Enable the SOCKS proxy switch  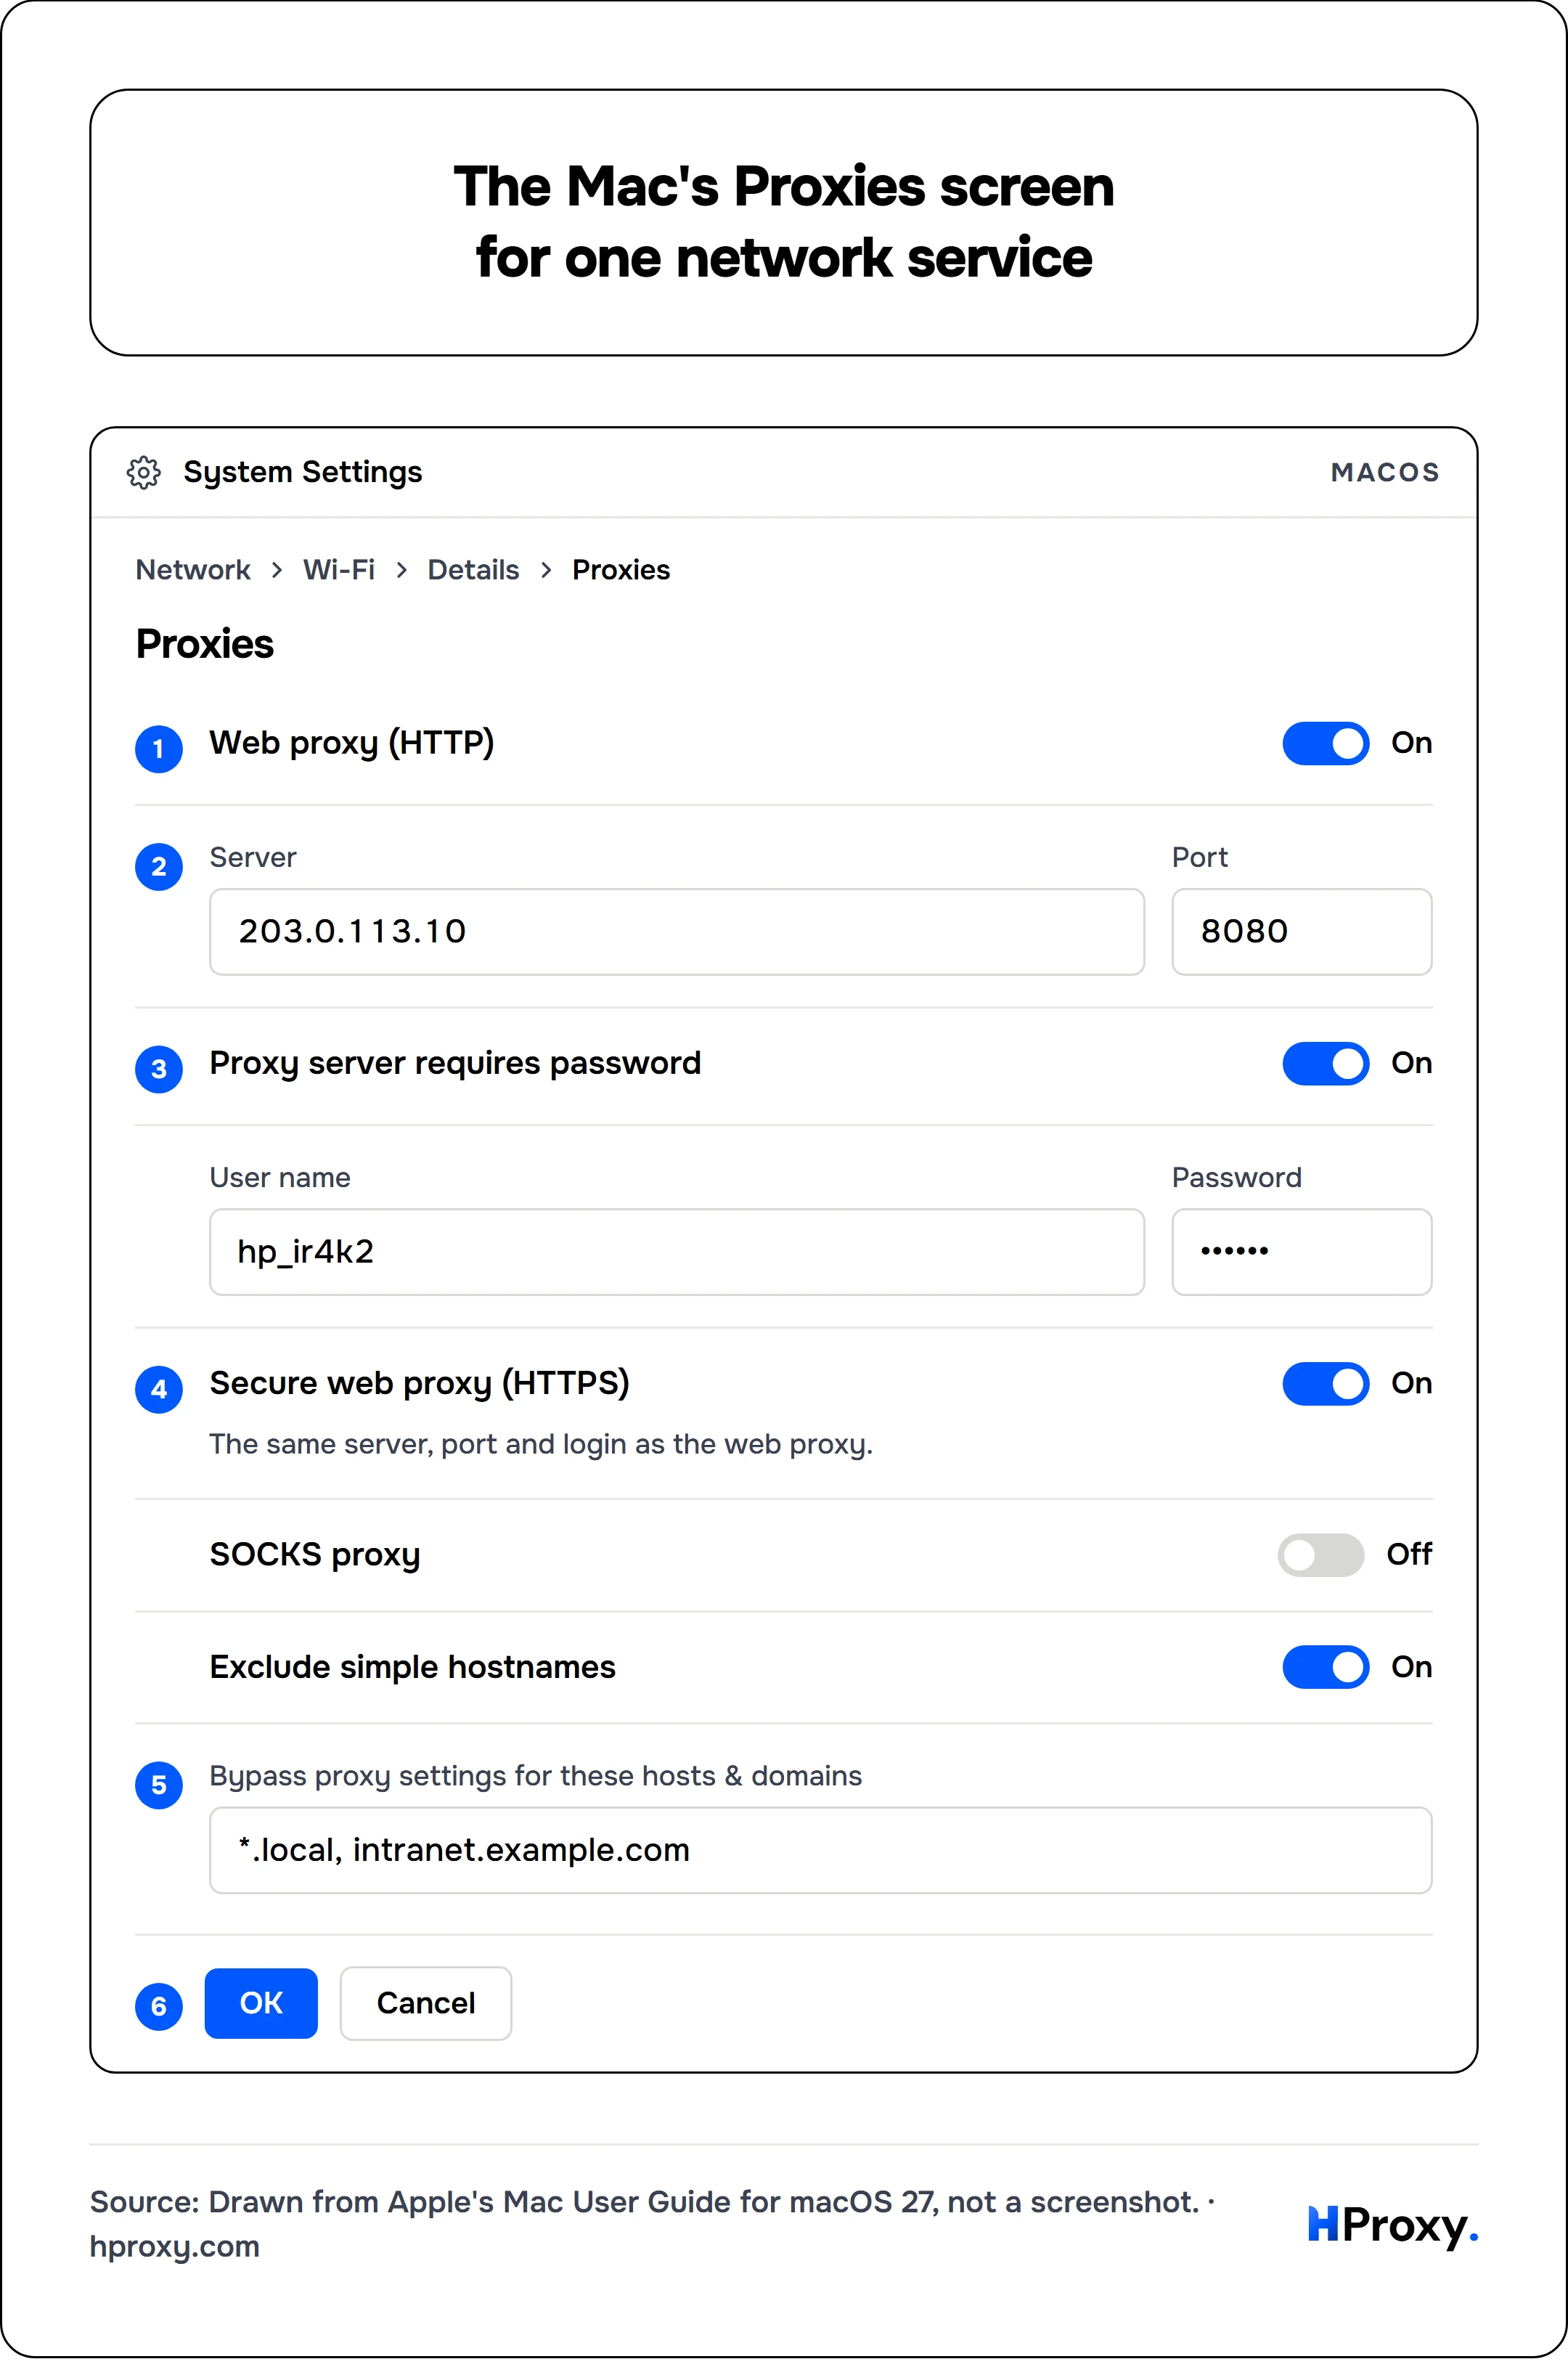pos(1320,1554)
